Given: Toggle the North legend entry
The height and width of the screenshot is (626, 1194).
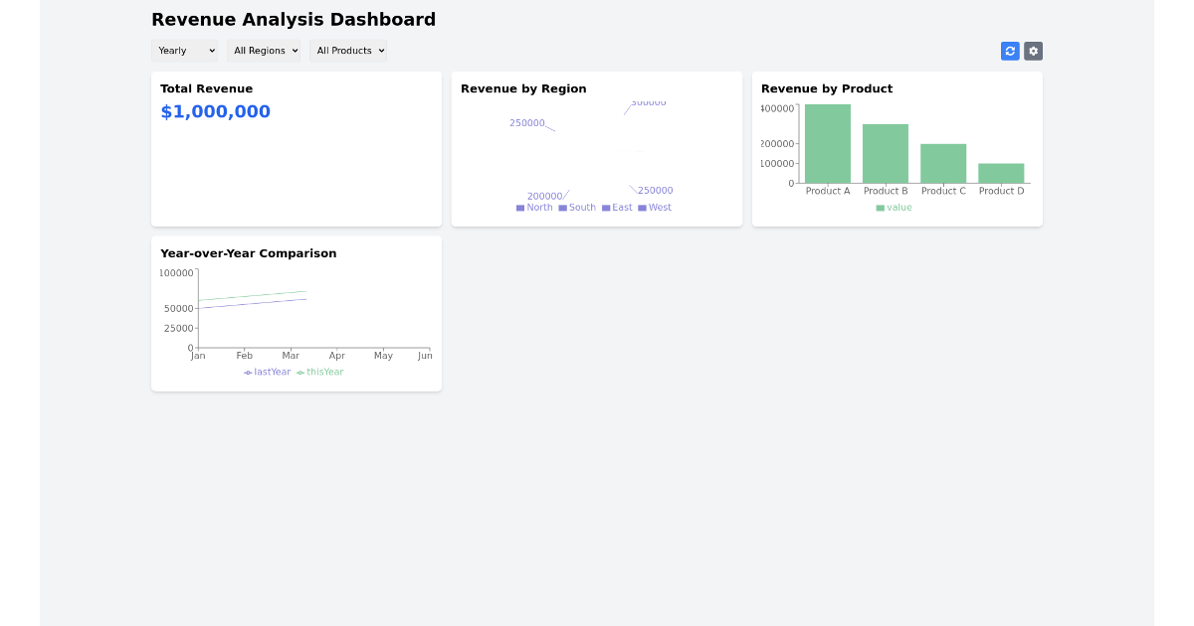Looking at the screenshot, I should [x=534, y=207].
